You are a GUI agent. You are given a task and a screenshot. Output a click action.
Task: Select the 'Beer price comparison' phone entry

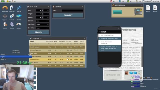[x=110, y=35]
